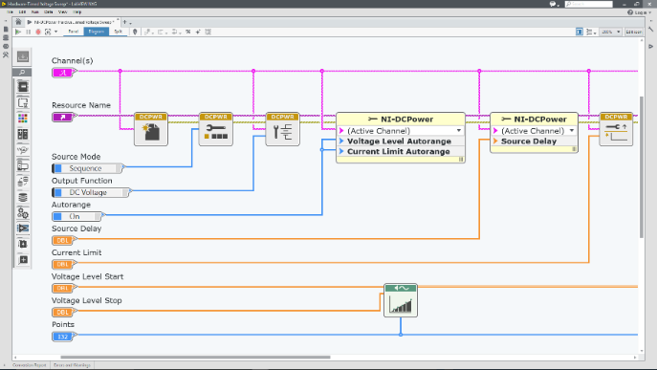Click the Edit icon button
The image size is (657, 370).
click(633, 32)
